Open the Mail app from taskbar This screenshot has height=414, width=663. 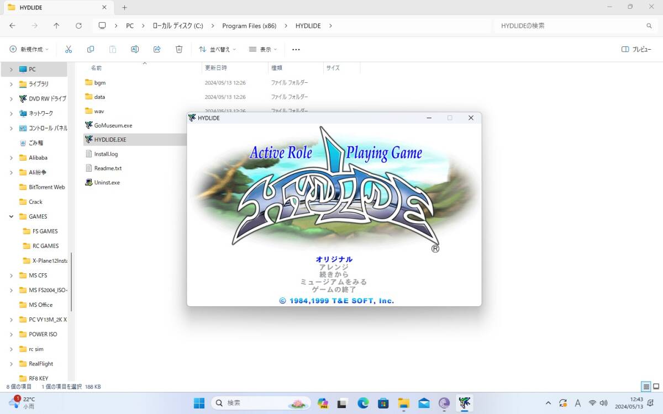pyautogui.click(x=424, y=403)
